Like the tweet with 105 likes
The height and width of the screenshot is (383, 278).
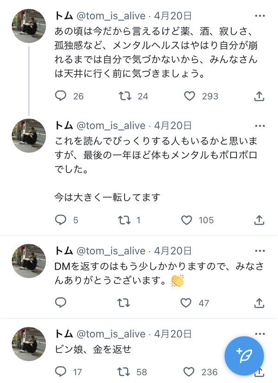pyautogui.click(x=186, y=220)
